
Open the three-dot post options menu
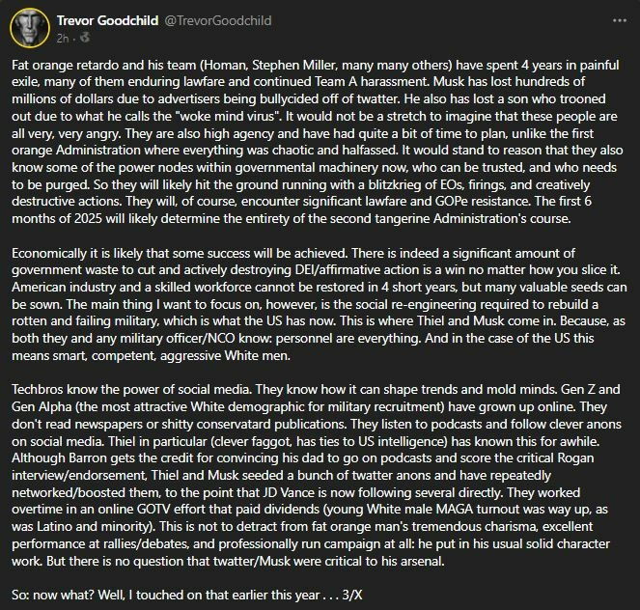point(619,20)
